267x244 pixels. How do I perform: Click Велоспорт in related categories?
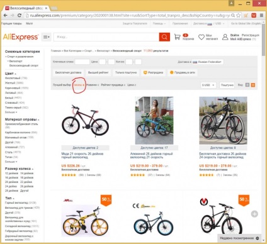coord(16,61)
